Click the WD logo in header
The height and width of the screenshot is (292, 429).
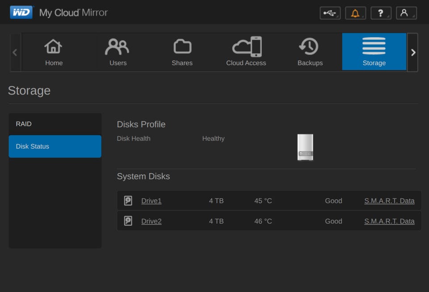pos(21,13)
